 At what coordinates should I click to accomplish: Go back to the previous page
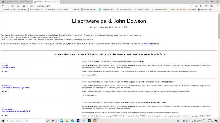pos(3,6)
